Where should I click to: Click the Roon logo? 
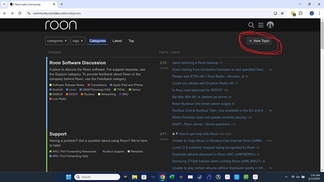[x=61, y=25]
